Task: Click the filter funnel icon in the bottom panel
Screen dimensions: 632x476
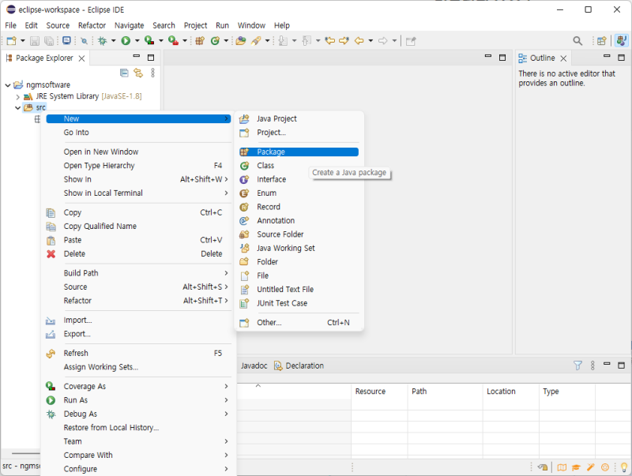Action: click(577, 365)
